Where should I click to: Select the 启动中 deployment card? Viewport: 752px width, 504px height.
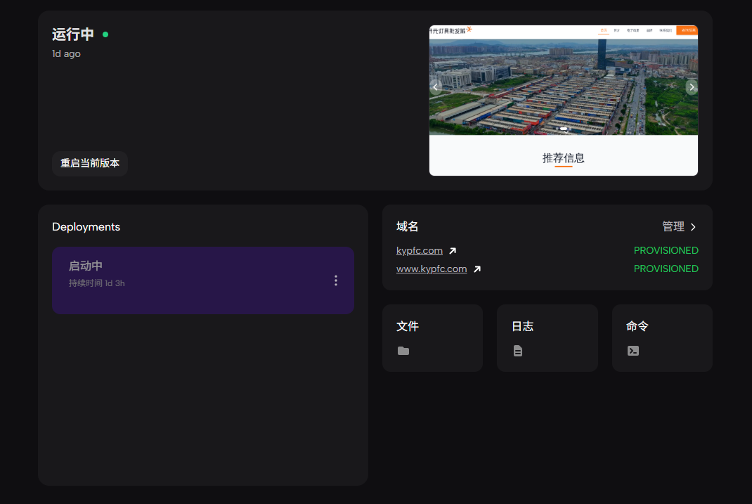[x=190, y=280]
